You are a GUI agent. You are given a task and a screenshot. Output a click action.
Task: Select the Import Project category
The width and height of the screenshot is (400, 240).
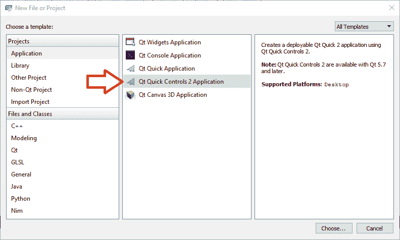[30, 102]
